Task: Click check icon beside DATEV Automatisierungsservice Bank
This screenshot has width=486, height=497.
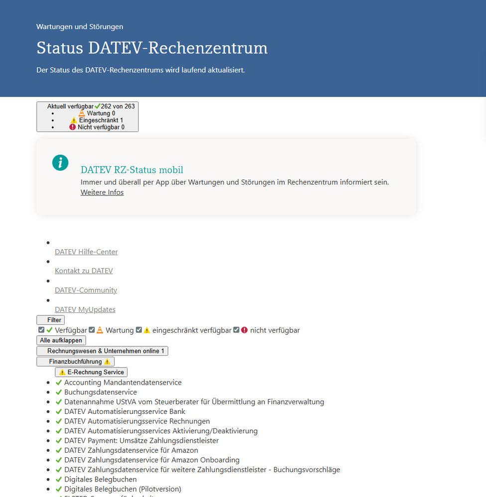Action: 59,411
